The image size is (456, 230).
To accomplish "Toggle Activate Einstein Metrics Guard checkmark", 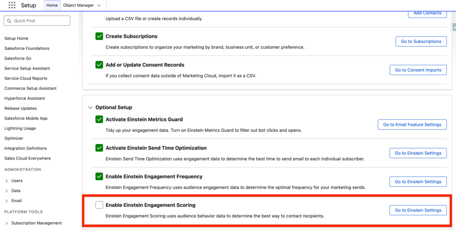I will (x=99, y=119).
